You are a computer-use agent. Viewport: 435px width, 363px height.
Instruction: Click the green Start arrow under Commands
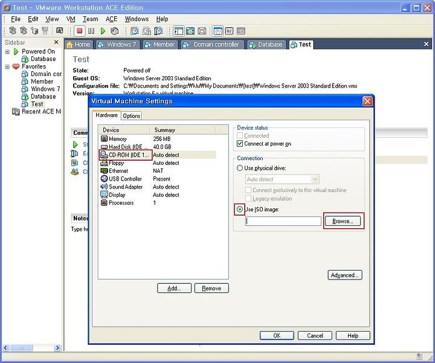pos(75,144)
